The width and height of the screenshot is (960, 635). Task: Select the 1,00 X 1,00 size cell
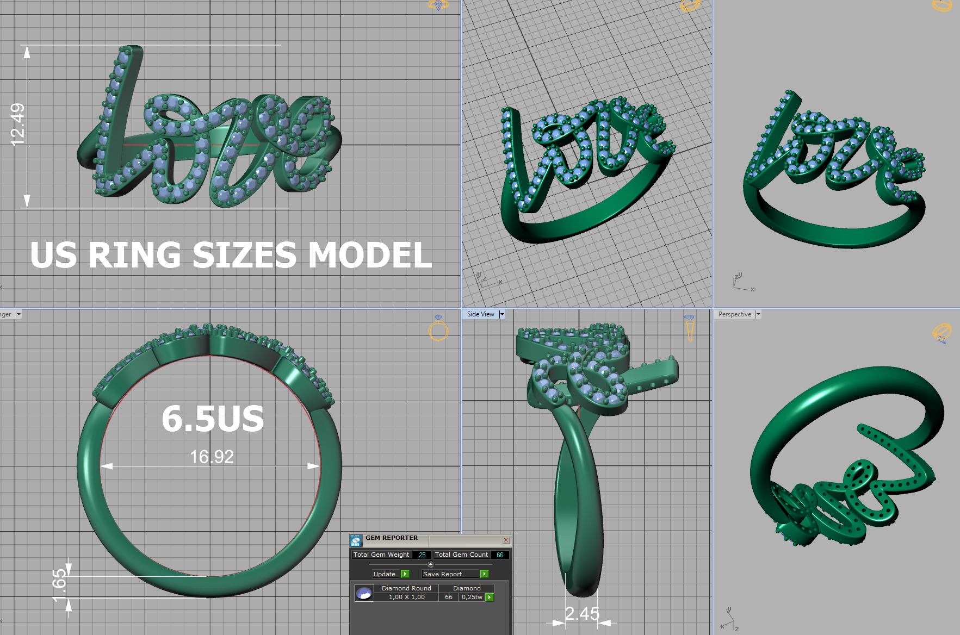406,597
